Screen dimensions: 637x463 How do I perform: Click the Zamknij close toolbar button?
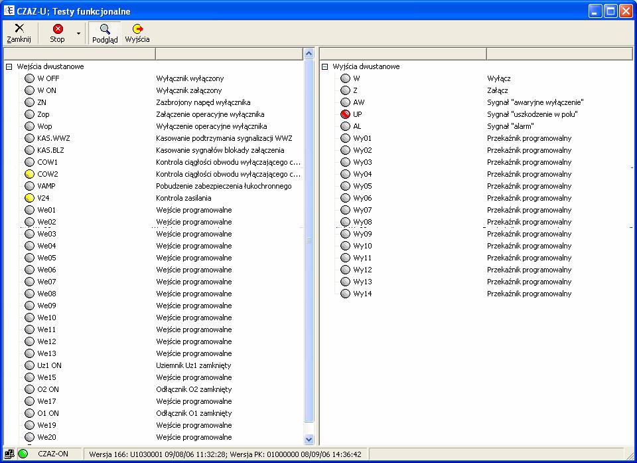(x=19, y=33)
